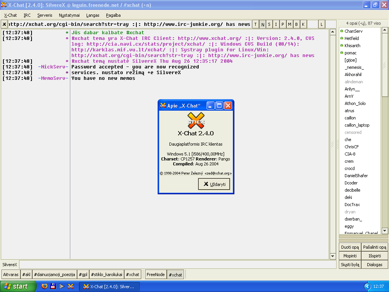Toggle channel mode B (ban list)
Screen dimensions: 389x292
coord(296,24)
